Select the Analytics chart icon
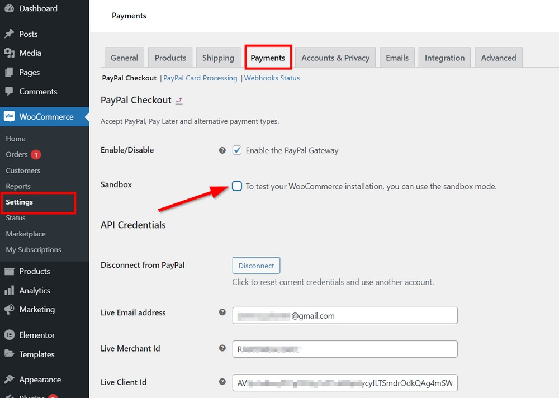Screen dimensions: 559x398 (x=10, y=290)
